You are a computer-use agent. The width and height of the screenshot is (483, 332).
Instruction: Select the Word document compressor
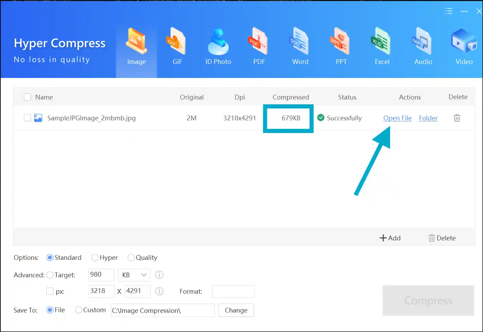[300, 47]
